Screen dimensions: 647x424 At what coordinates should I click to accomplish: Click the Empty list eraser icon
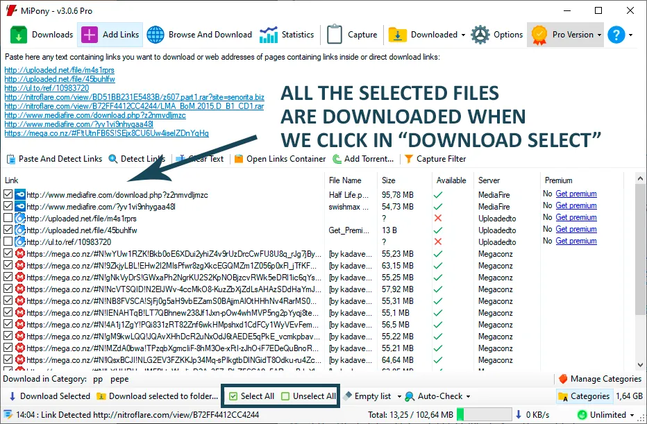coord(347,396)
